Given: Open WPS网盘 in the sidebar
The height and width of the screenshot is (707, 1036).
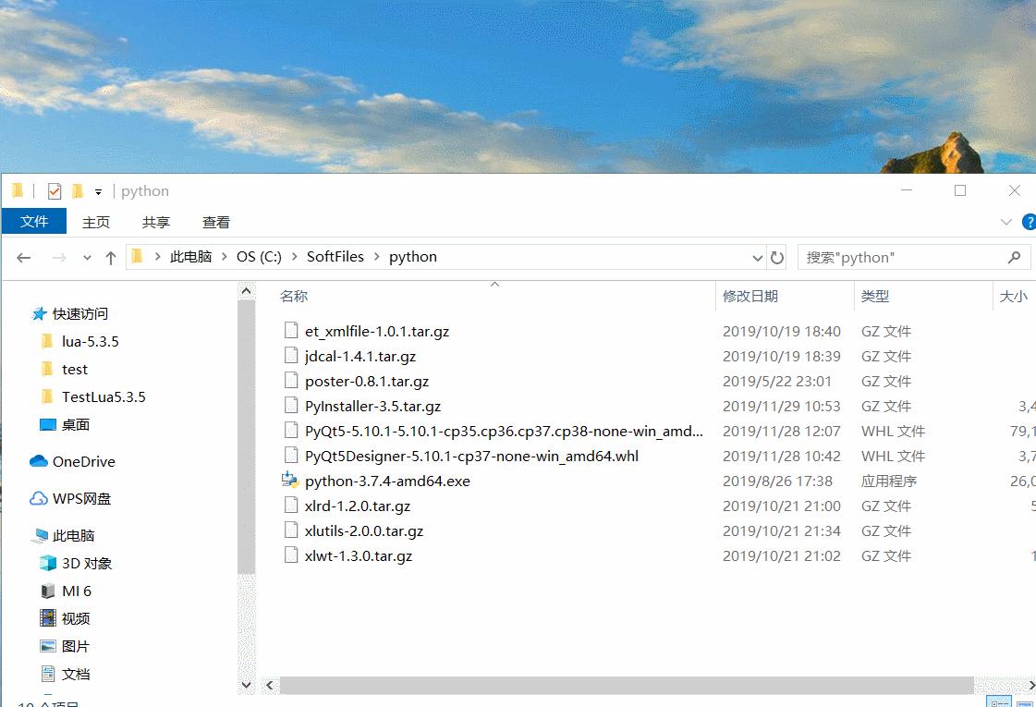Looking at the screenshot, I should click(81, 498).
